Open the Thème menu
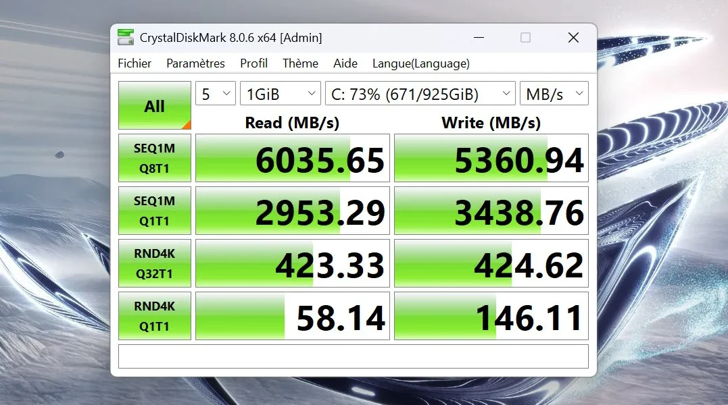Viewport: 728px width, 405px height. tap(299, 63)
